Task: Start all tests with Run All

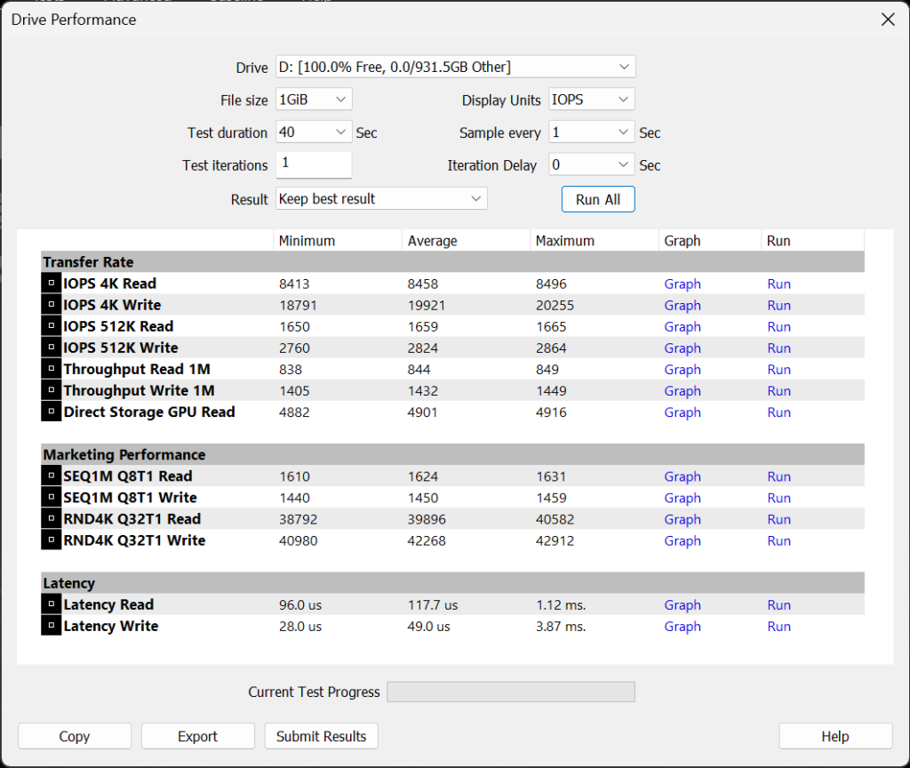Action: pos(598,199)
